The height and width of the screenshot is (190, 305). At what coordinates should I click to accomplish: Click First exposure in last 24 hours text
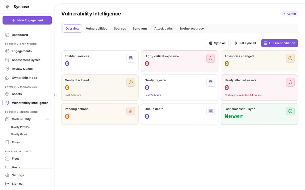pos(242,95)
